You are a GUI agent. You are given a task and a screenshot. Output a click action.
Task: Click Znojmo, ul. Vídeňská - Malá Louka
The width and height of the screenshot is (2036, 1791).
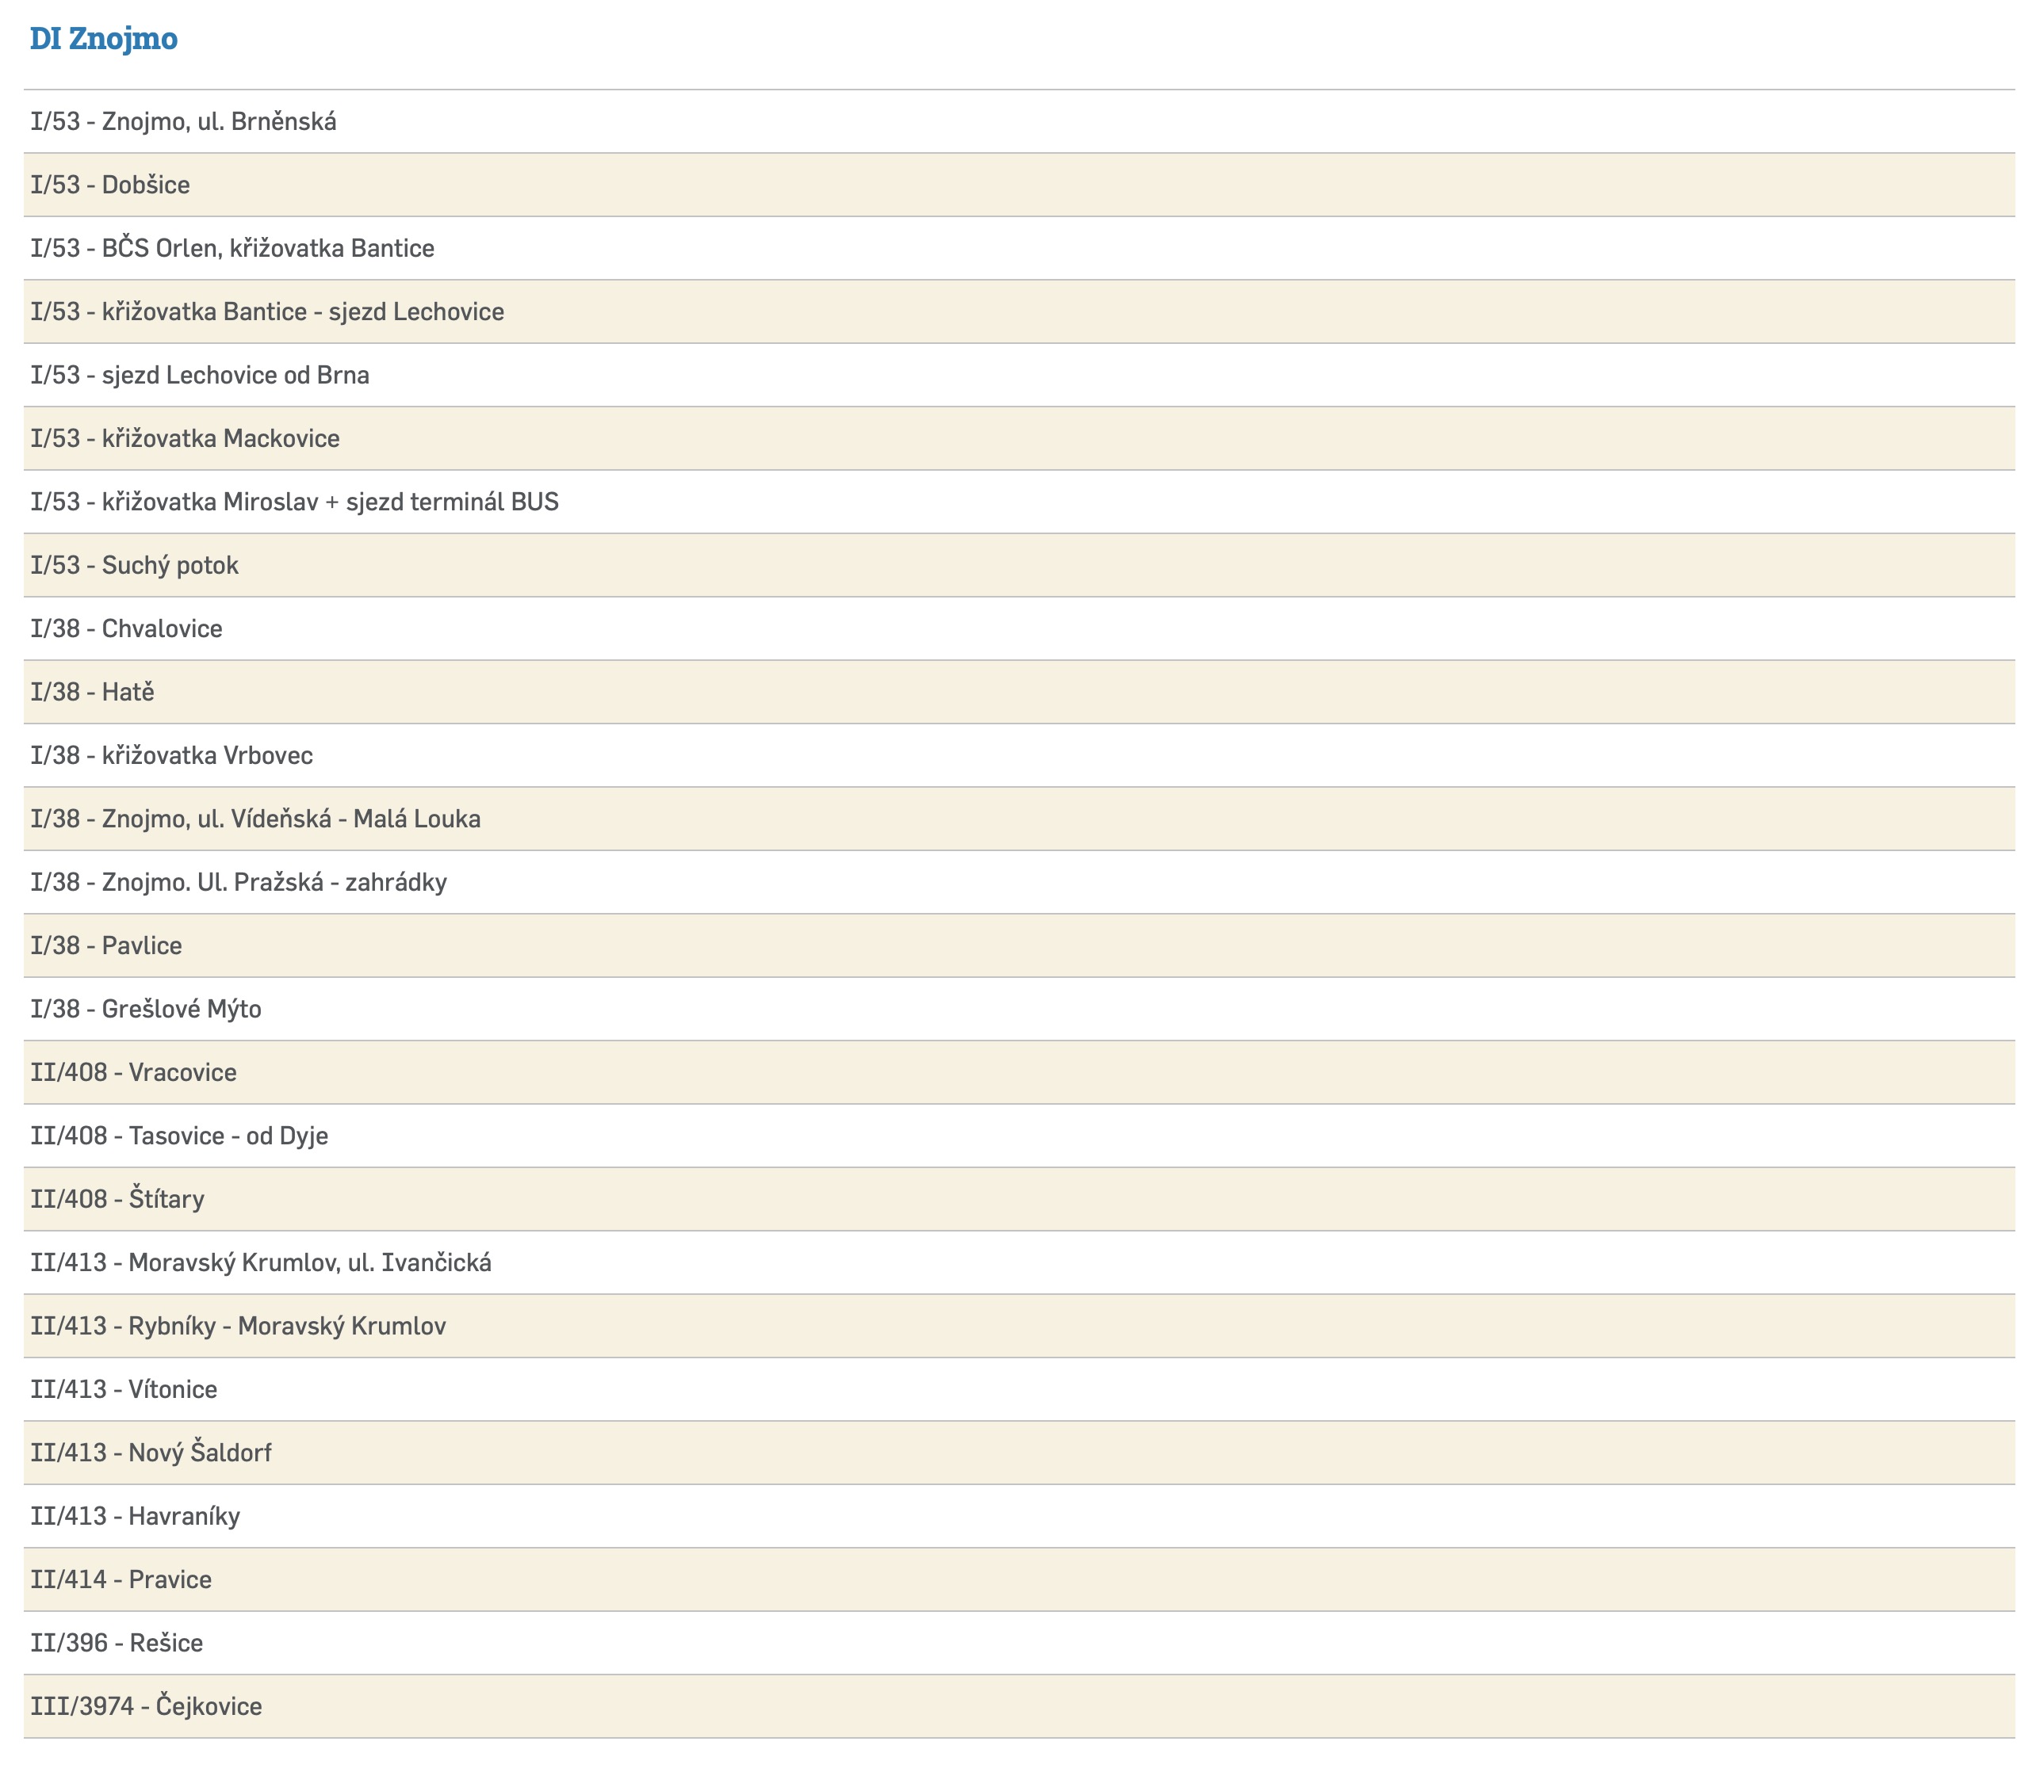tap(256, 819)
